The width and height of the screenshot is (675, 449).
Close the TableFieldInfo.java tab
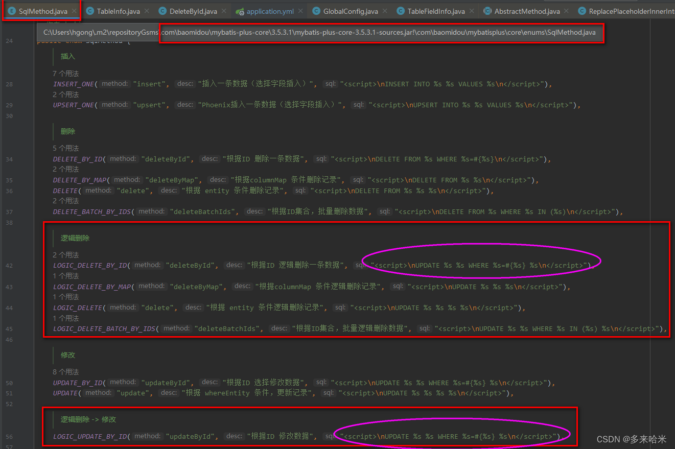pos(472,11)
